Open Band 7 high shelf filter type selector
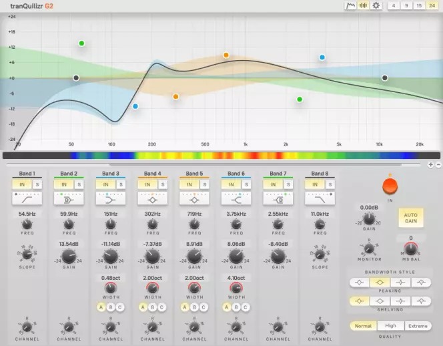The image size is (443, 346). pos(278,198)
